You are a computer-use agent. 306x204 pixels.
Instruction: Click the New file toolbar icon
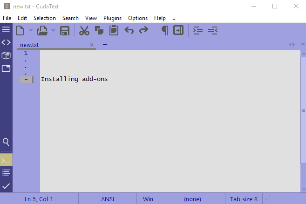pyautogui.click(x=20, y=31)
